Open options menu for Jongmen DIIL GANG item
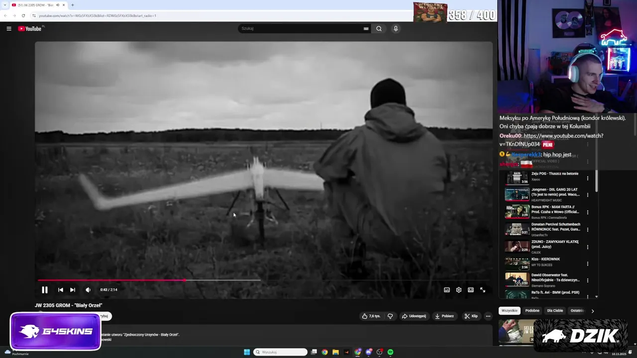637x358 pixels. coord(588,195)
